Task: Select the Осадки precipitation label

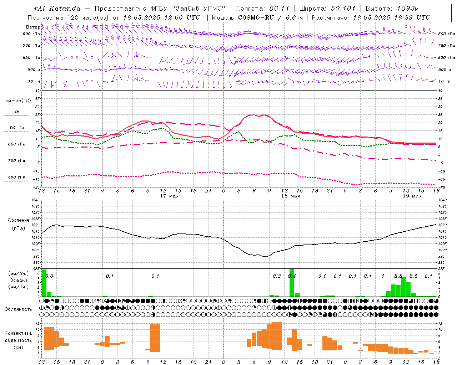Action: click(x=19, y=280)
